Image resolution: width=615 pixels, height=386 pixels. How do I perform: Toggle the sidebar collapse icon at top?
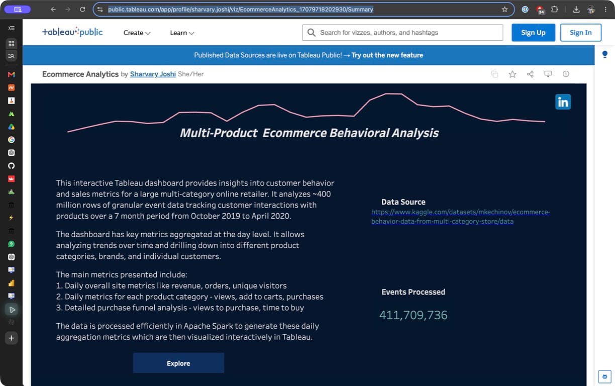(11, 28)
